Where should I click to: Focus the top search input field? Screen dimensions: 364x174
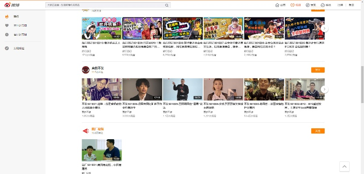tap(105, 5)
